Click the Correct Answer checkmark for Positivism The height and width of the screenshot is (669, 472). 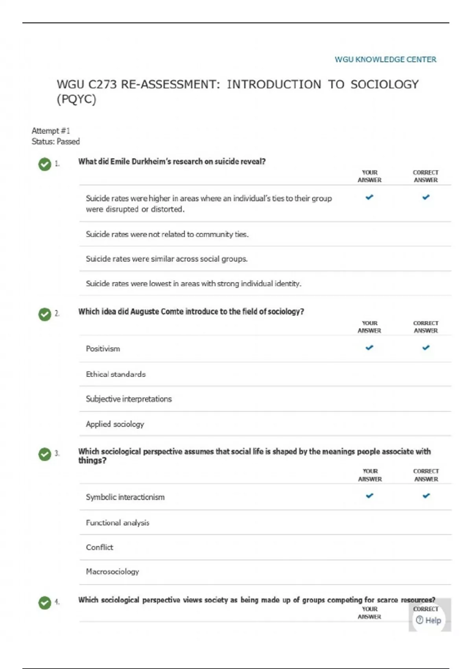[426, 348]
